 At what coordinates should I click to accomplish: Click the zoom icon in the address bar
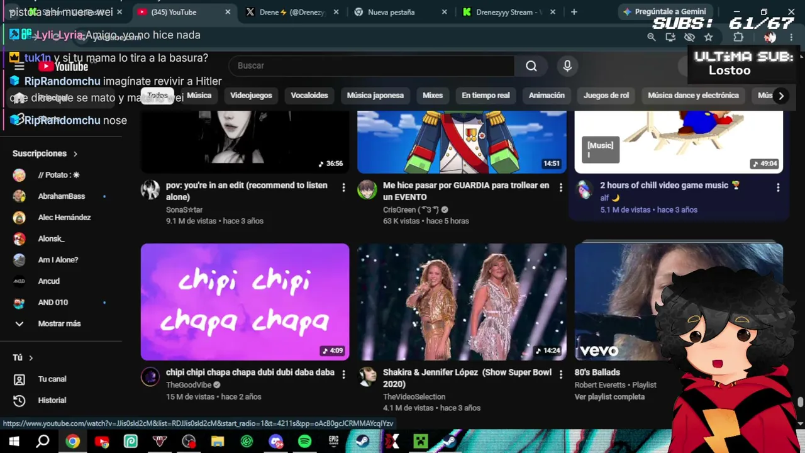point(652,37)
